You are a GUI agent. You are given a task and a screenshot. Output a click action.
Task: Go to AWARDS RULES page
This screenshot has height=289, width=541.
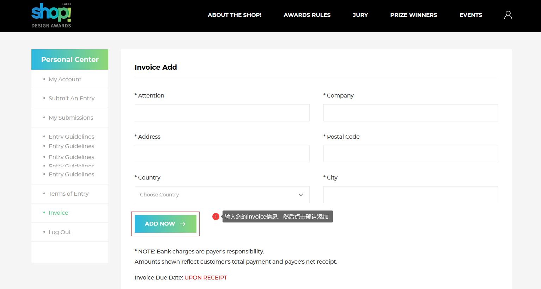click(307, 15)
